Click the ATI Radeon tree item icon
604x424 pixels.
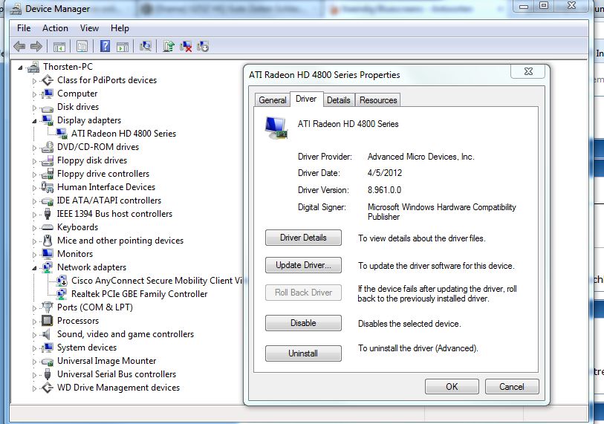(62, 134)
